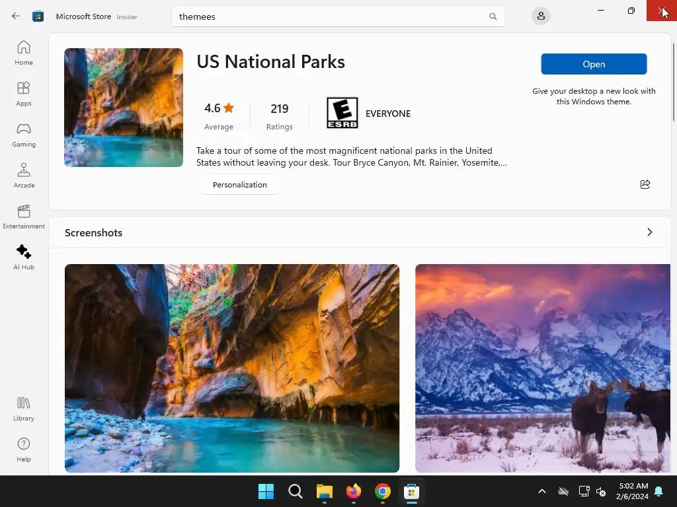The height and width of the screenshot is (507, 677).
Task: Open Arcade section in sidebar
Action: coord(24,176)
